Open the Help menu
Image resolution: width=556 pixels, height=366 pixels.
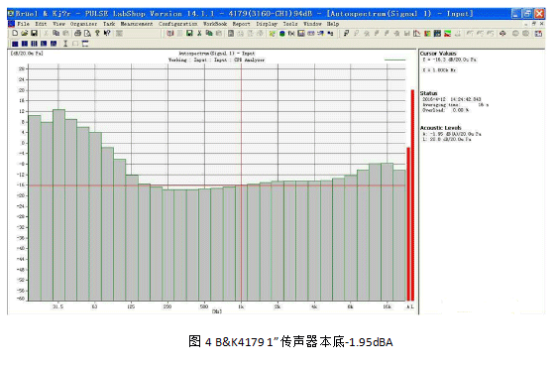(x=333, y=24)
